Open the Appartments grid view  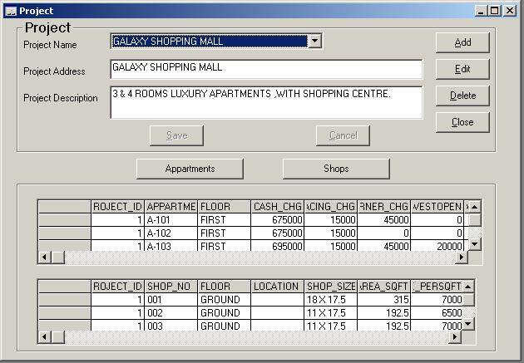[190, 169]
